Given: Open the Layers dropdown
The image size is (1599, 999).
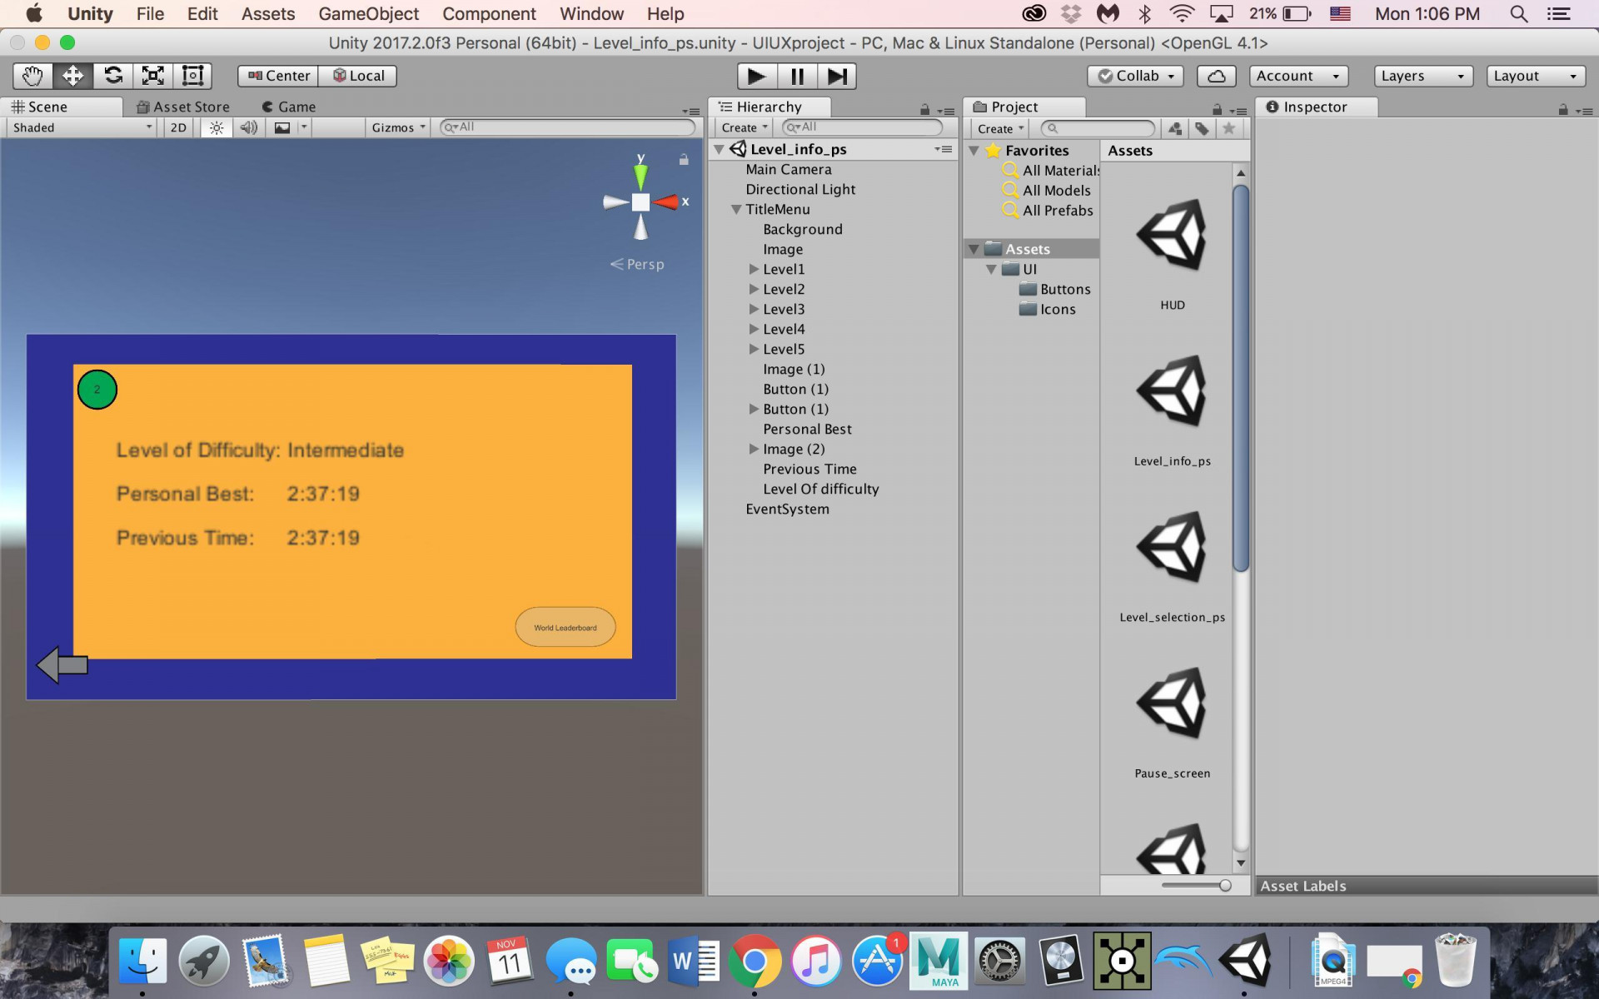Looking at the screenshot, I should point(1422,76).
